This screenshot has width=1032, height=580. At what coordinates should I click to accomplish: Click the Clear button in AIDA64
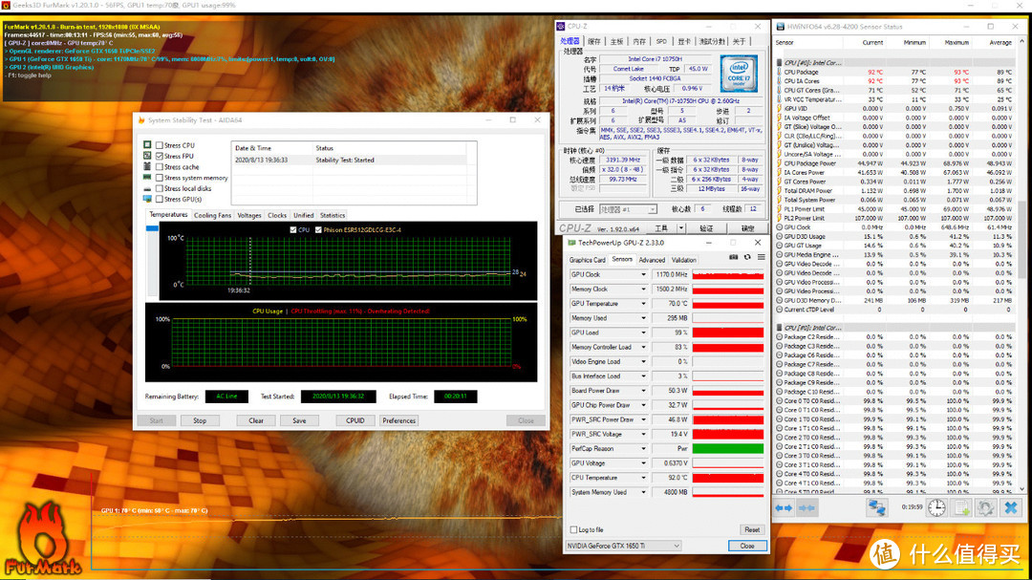256,420
